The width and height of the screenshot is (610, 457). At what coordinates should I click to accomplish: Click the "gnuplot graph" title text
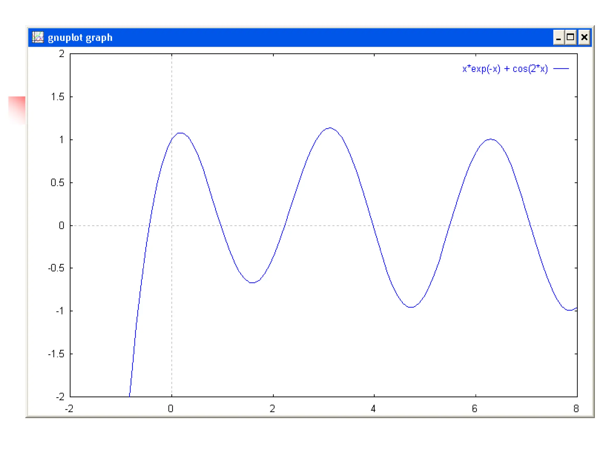(x=80, y=38)
